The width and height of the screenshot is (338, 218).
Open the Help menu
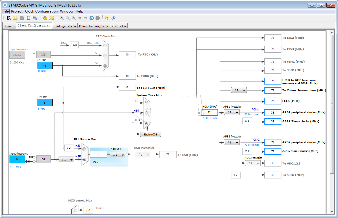coord(79,11)
